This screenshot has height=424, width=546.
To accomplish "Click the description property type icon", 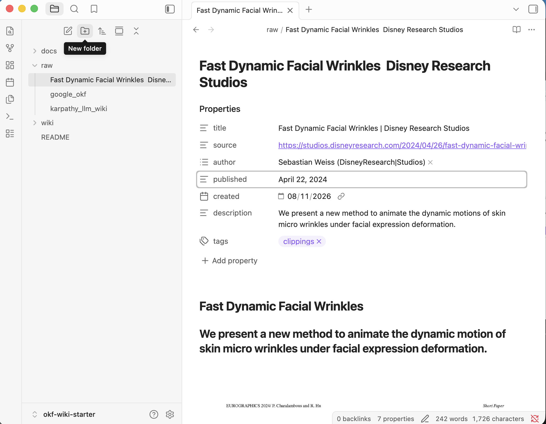I will [x=204, y=213].
